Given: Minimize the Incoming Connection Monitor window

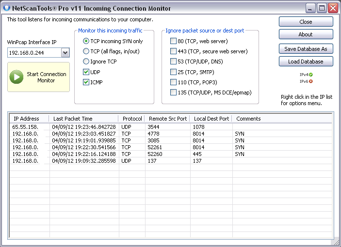Looking at the screenshot, I should point(310,8).
